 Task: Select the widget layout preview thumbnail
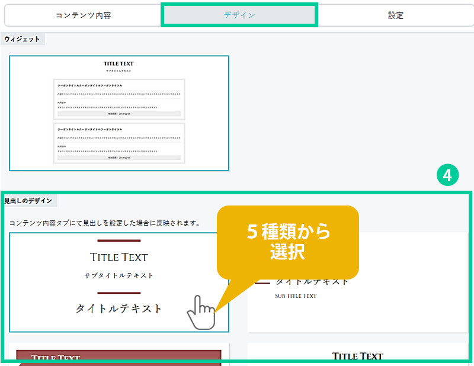coord(119,113)
